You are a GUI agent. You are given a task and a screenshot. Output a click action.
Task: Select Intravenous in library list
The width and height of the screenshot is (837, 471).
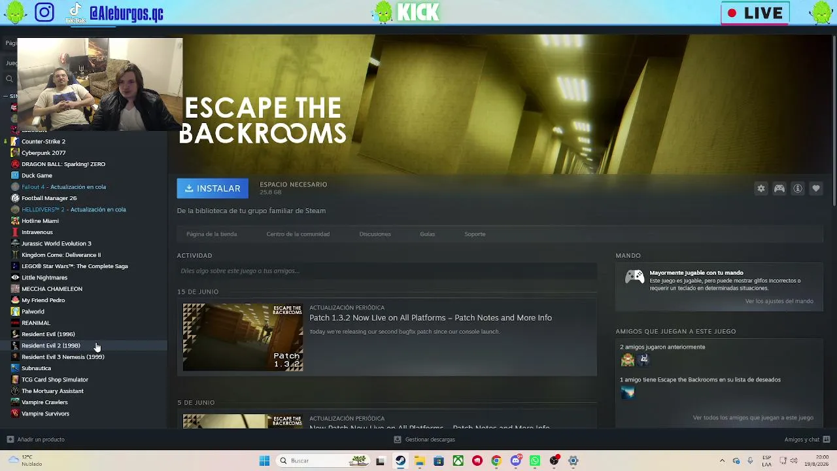(x=37, y=232)
